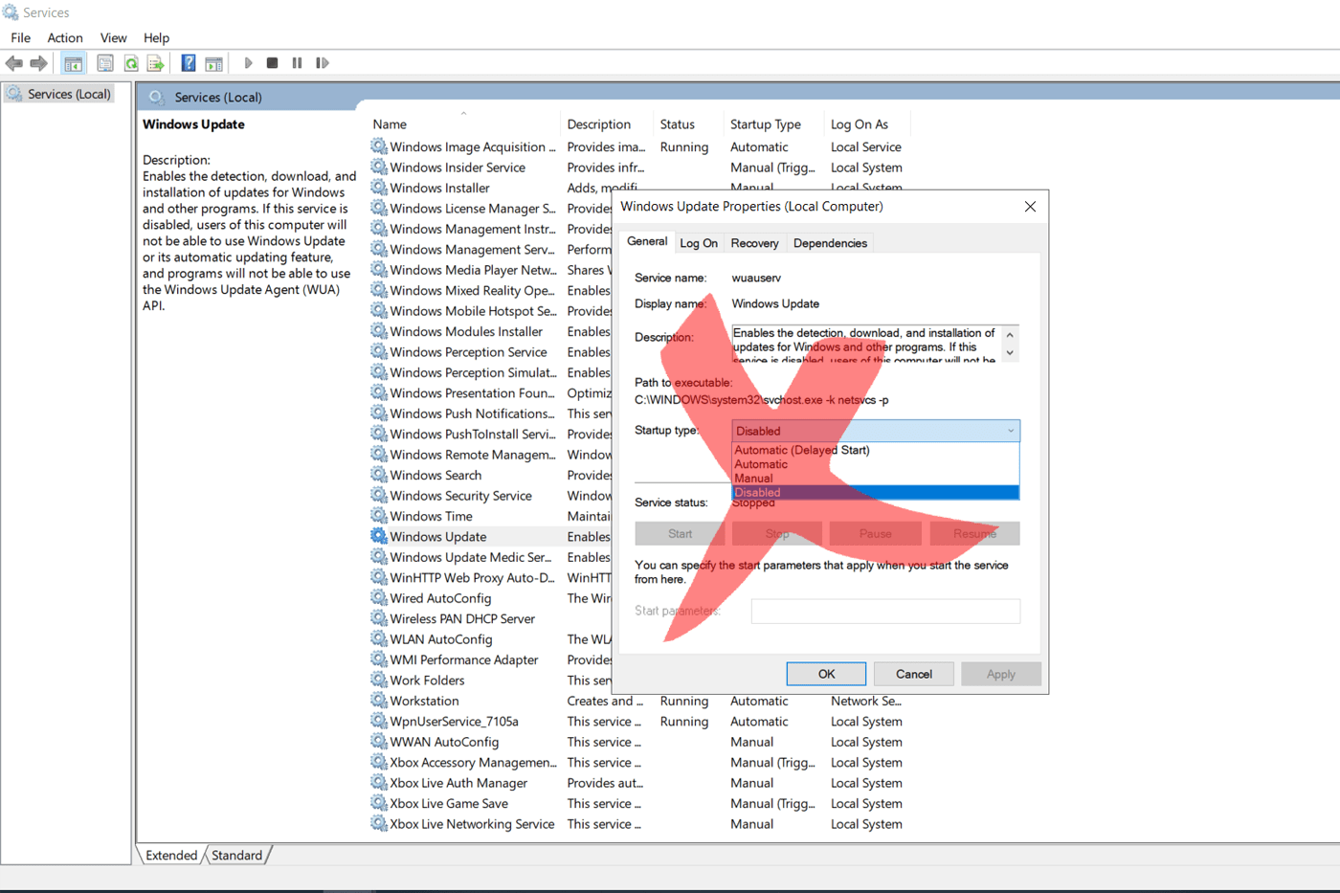Open the blue Help question-mark toolbar icon

click(189, 63)
